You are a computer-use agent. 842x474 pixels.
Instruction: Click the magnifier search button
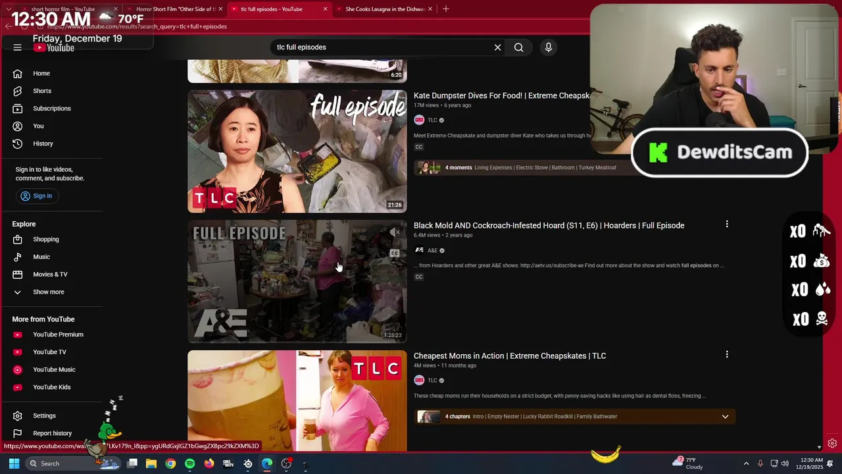point(519,47)
